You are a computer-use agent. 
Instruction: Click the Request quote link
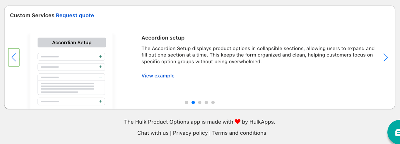75,16
